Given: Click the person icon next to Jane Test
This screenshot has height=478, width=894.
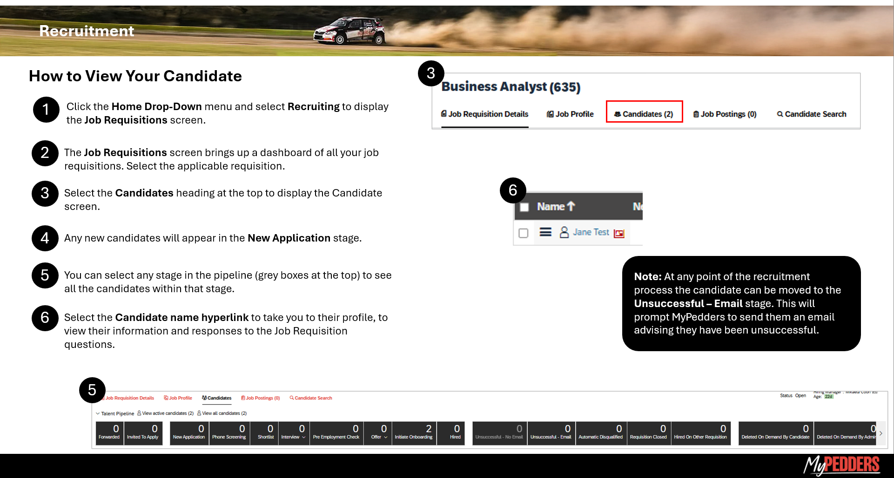Looking at the screenshot, I should [x=564, y=232].
